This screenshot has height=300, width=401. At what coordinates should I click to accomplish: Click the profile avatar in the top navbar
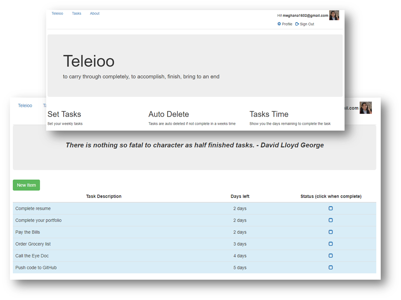[334, 15]
